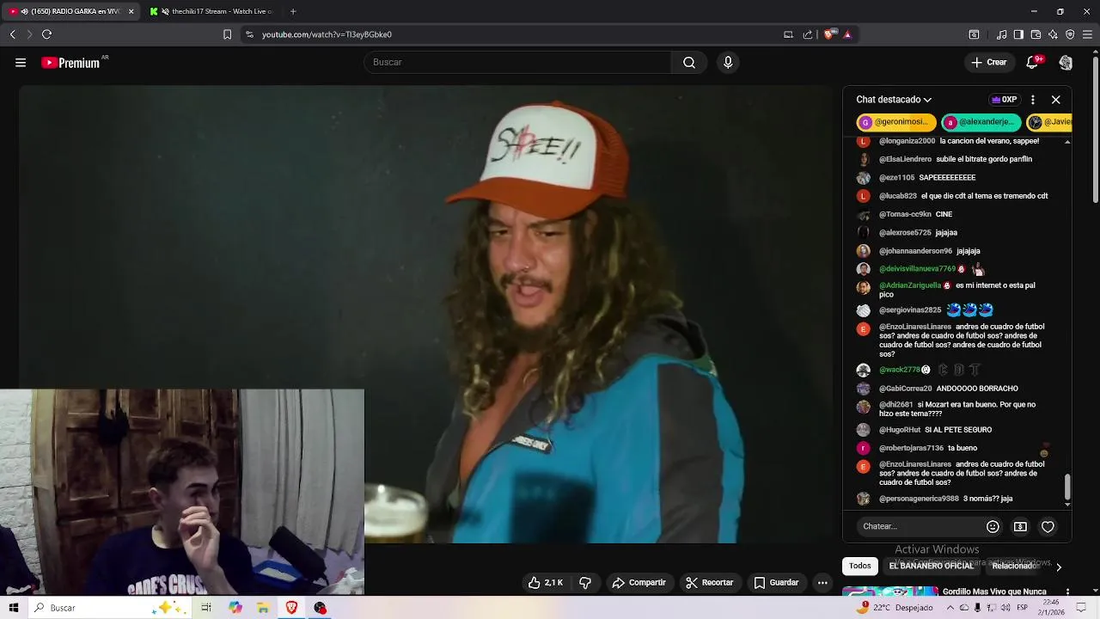The width and height of the screenshot is (1100, 619).
Task: Select EL BANANERO OFICIAL filter chip
Action: click(932, 566)
